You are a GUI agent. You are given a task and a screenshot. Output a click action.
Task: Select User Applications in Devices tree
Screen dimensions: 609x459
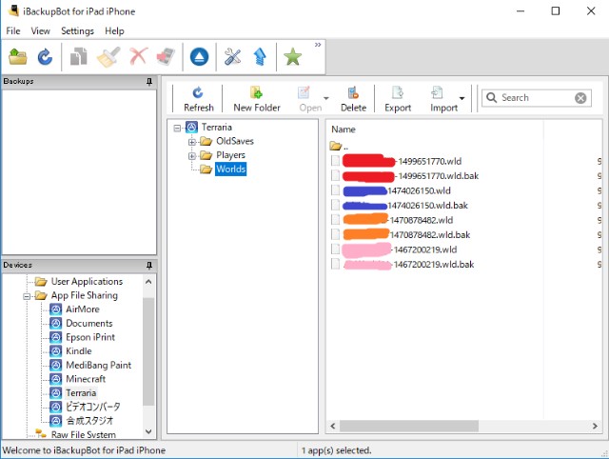click(87, 281)
